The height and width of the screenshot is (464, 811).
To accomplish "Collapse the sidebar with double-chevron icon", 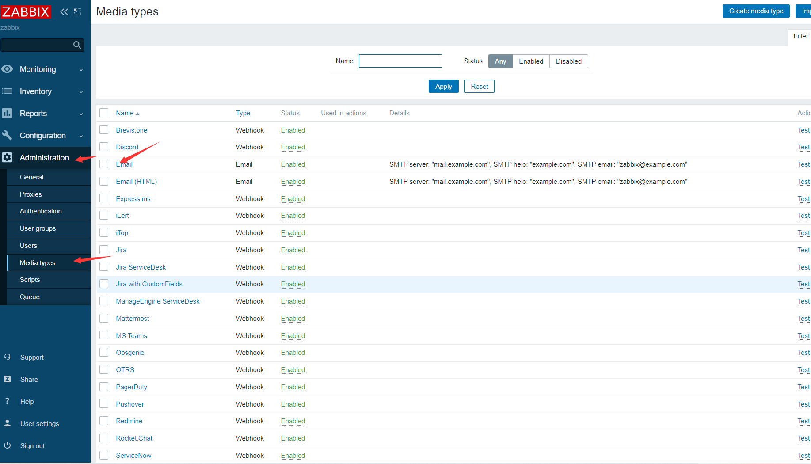I will point(64,12).
